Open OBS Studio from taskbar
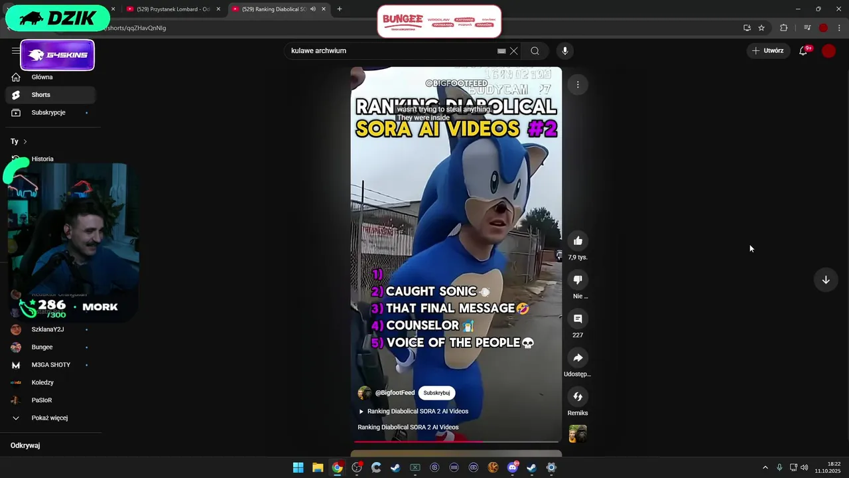Image resolution: width=849 pixels, height=478 pixels. click(357, 467)
